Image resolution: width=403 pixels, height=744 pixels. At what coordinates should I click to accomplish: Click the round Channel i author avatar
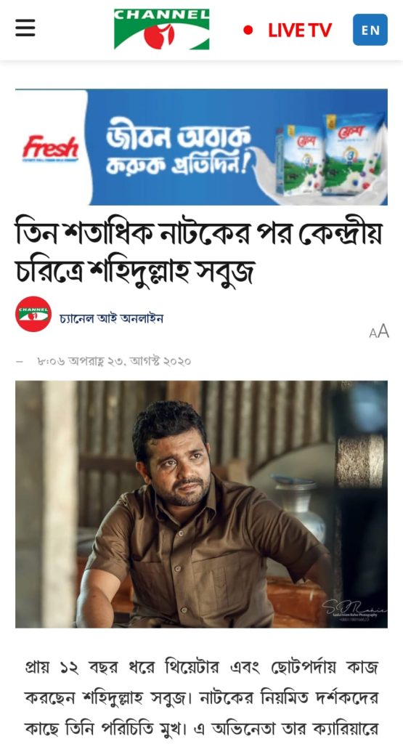33,314
